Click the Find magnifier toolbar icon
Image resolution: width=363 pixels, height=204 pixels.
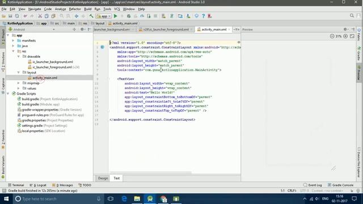(x=62, y=16)
